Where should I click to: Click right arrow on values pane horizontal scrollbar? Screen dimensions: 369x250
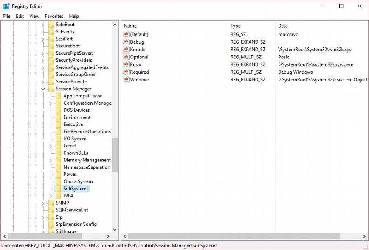coord(365,236)
